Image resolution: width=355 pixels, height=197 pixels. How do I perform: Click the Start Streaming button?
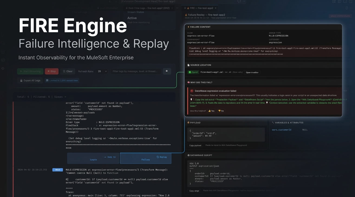[x=30, y=71]
